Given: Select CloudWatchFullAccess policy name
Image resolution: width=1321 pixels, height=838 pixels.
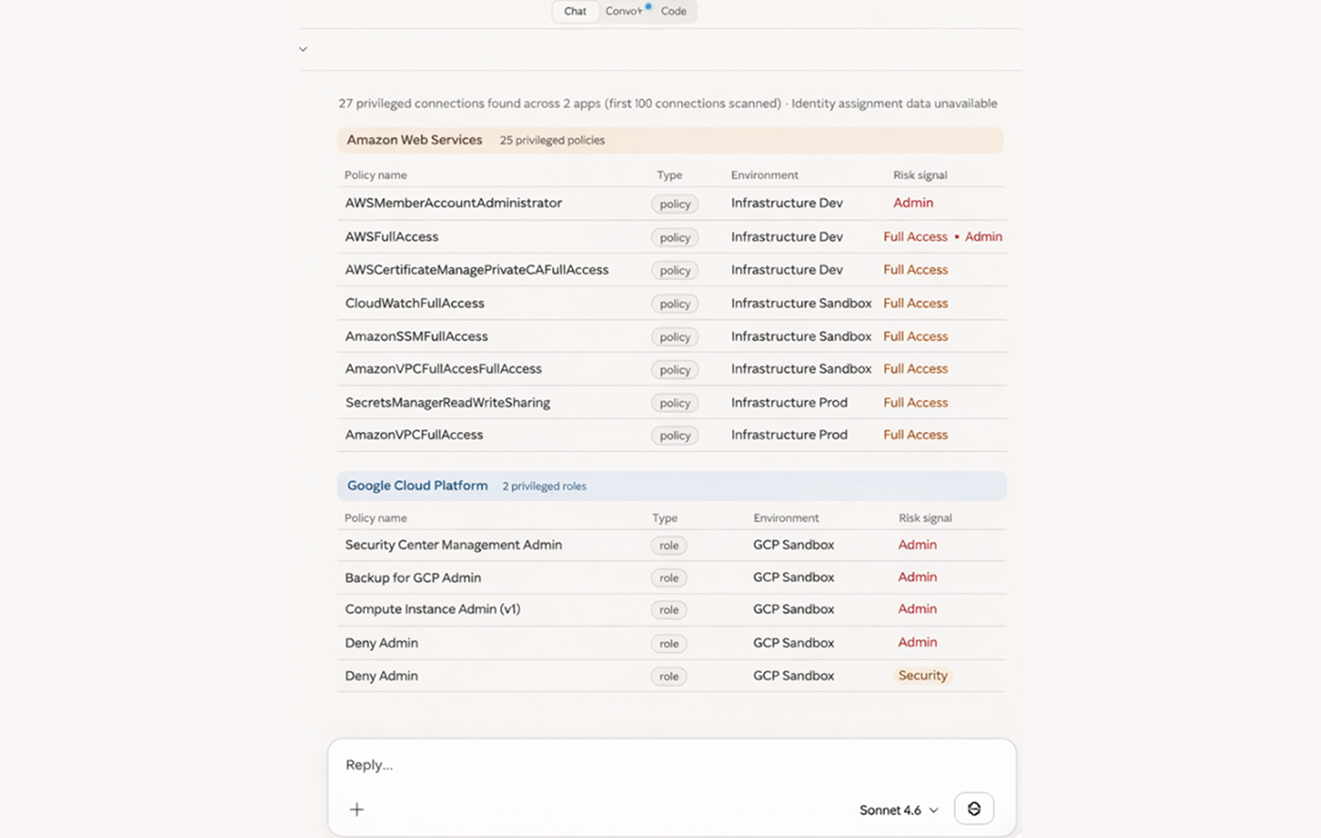Looking at the screenshot, I should click(x=414, y=303).
